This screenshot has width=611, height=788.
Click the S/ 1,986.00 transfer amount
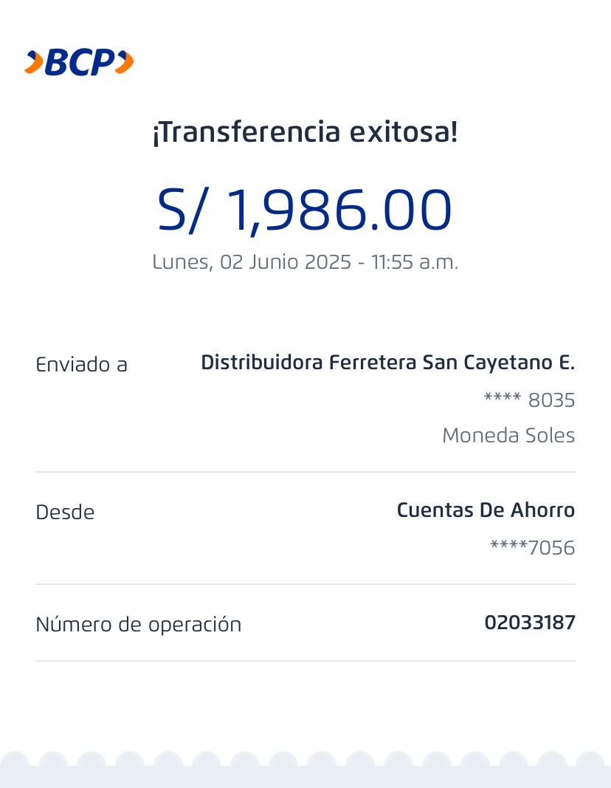(x=305, y=210)
